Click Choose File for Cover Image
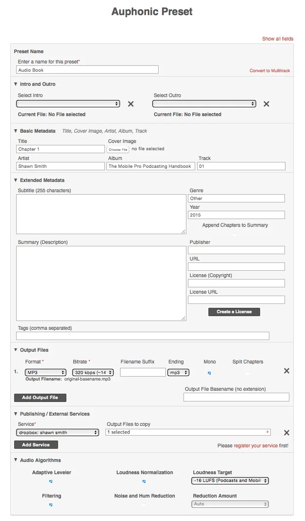Image resolution: width=305 pixels, height=521 pixels. click(118, 150)
